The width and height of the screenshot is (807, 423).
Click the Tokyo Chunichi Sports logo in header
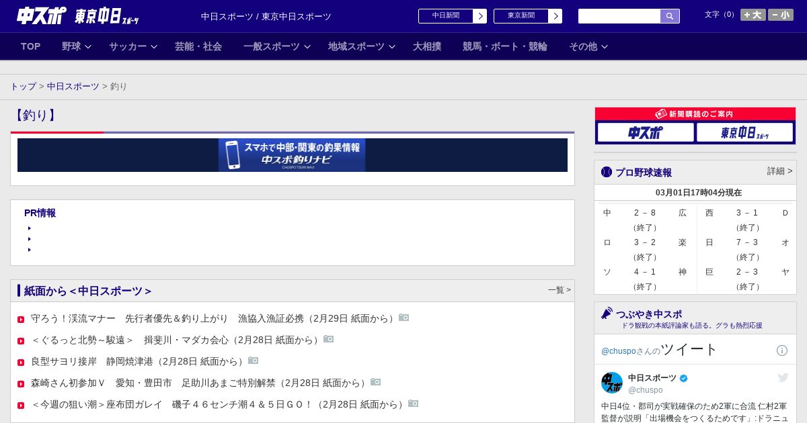106,16
